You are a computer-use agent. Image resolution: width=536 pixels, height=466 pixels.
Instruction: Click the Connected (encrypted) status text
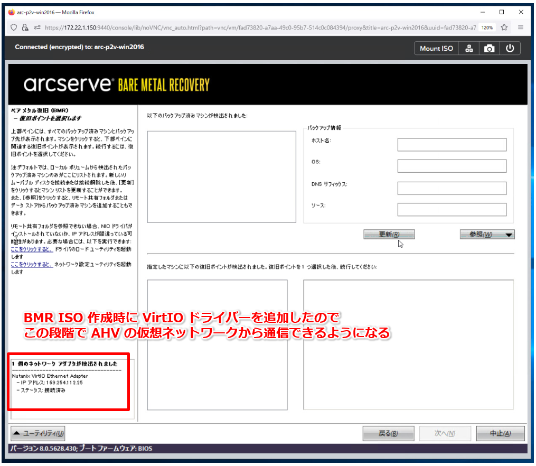(79, 47)
